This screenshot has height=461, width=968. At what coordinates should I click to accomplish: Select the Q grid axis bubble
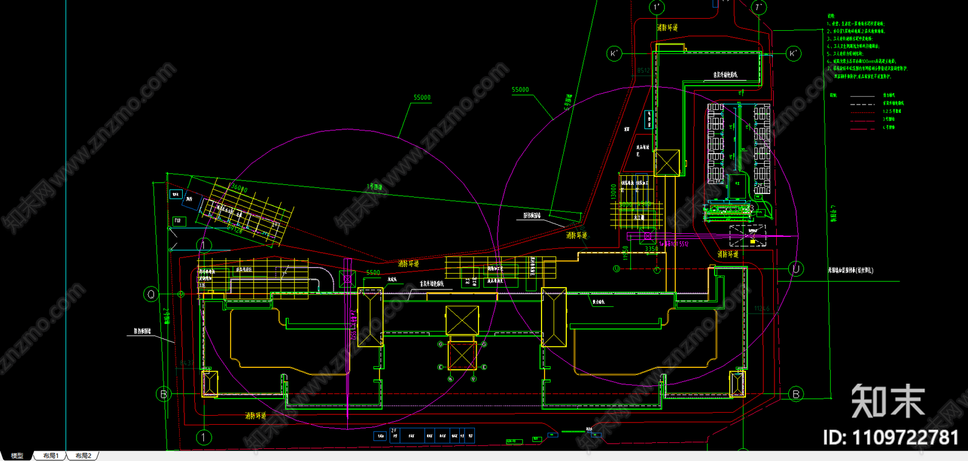point(151,294)
